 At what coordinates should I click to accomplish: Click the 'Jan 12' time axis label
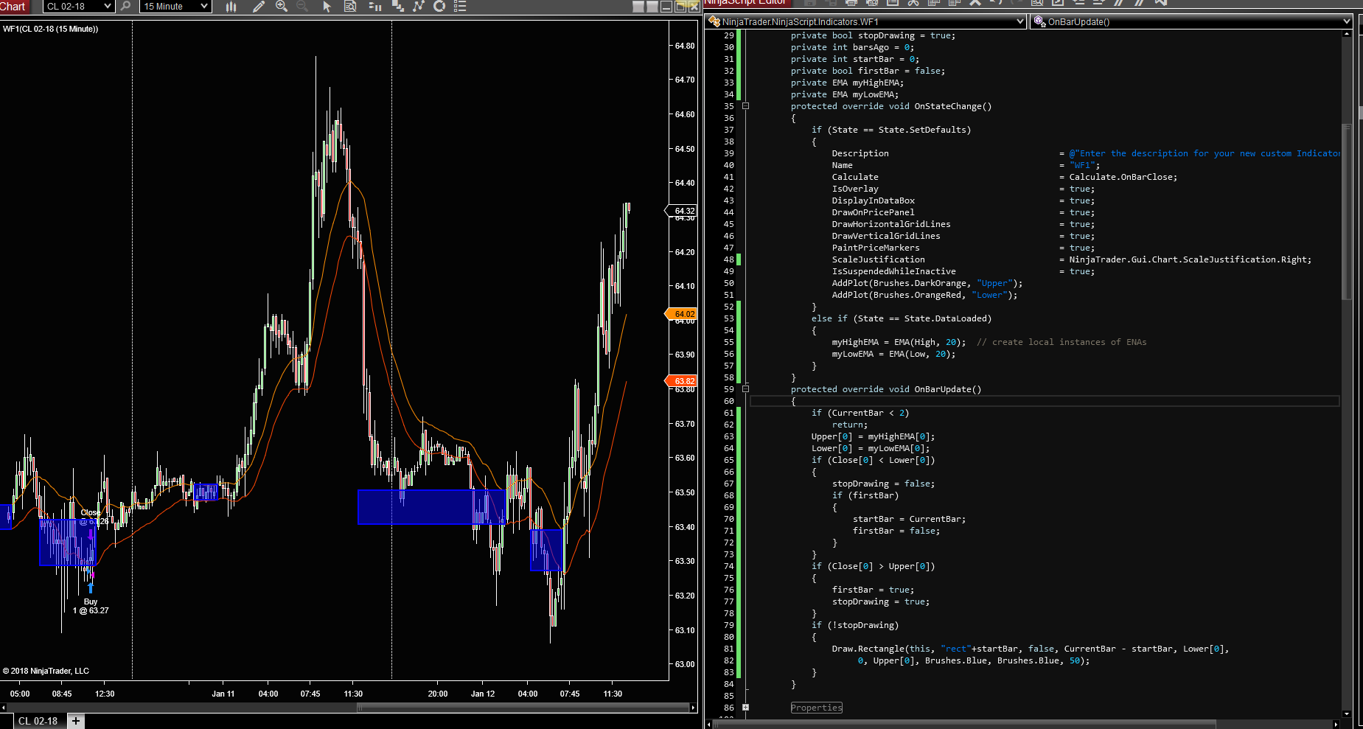(483, 694)
